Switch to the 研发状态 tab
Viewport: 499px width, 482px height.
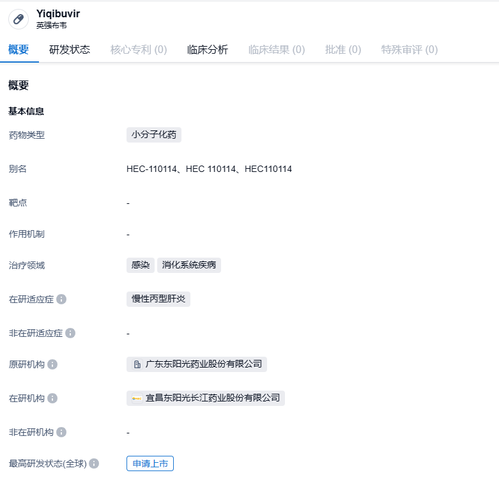point(70,50)
